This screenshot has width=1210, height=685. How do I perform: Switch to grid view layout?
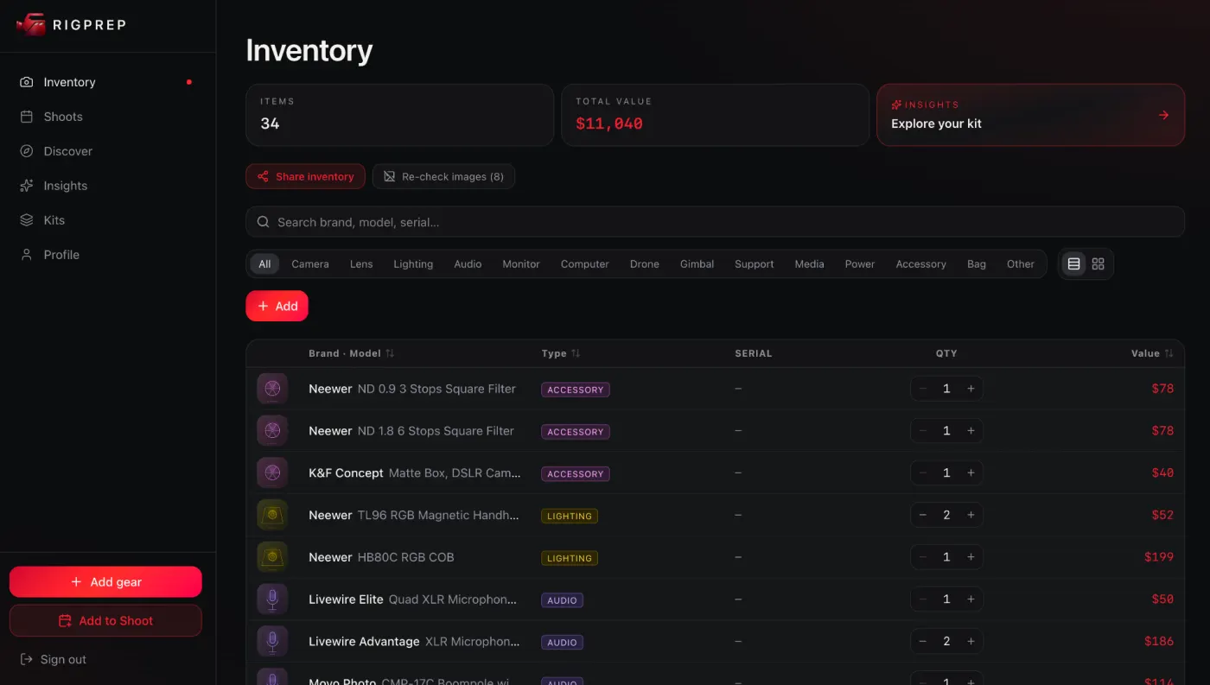[1099, 264]
